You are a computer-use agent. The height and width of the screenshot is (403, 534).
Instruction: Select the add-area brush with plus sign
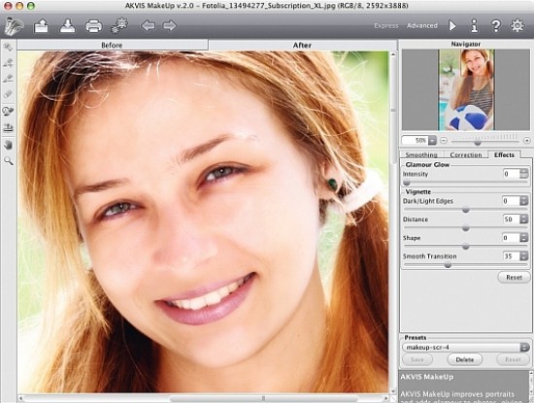point(8,63)
